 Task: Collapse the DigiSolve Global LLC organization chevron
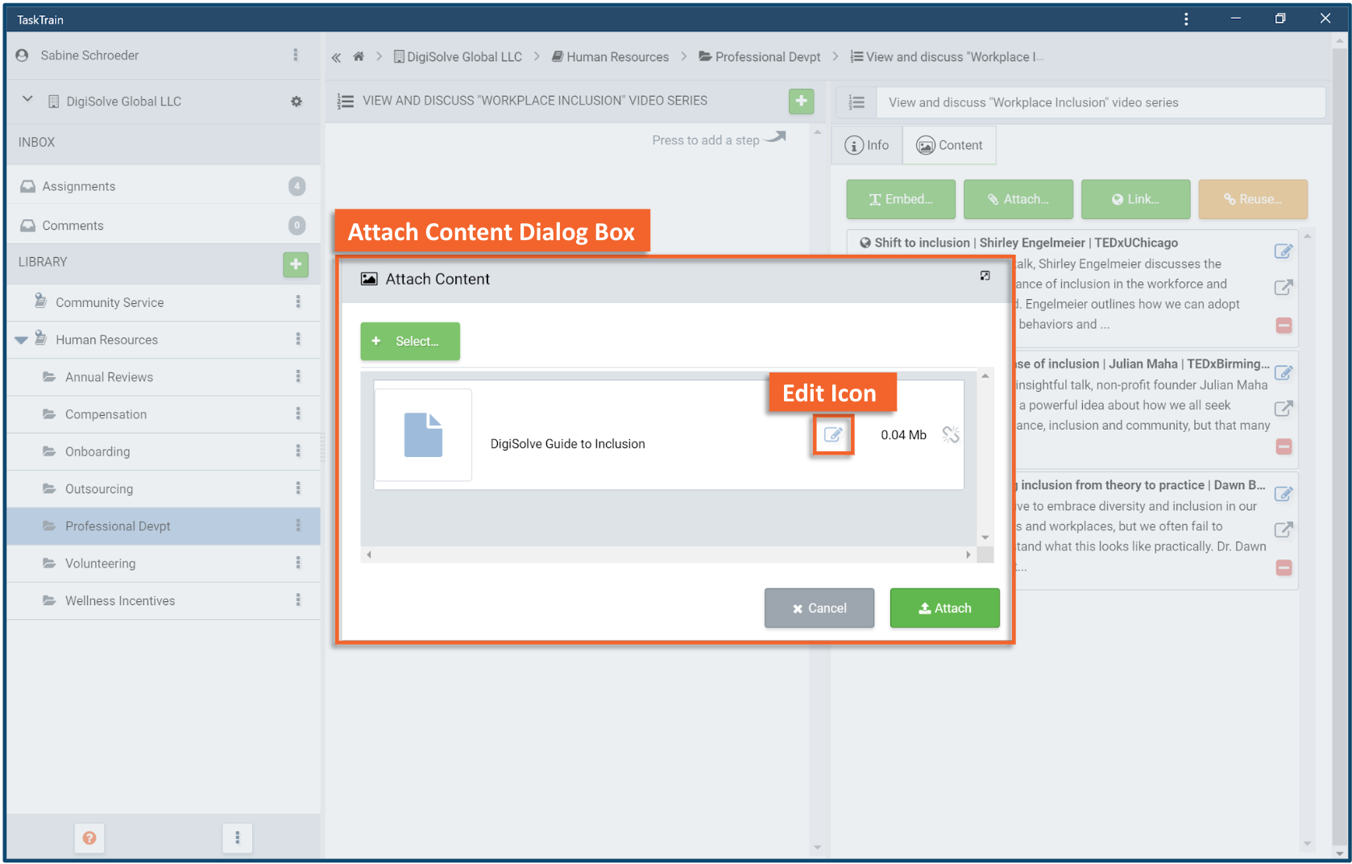coord(27,99)
